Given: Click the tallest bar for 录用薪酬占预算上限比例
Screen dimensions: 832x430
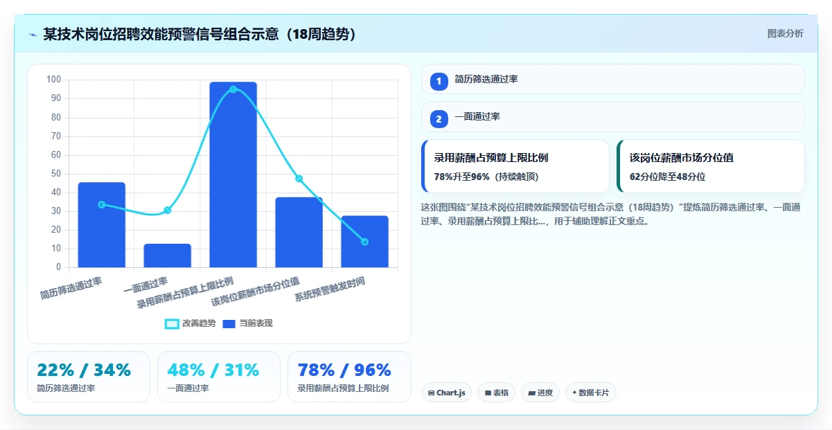Looking at the screenshot, I should (233, 174).
